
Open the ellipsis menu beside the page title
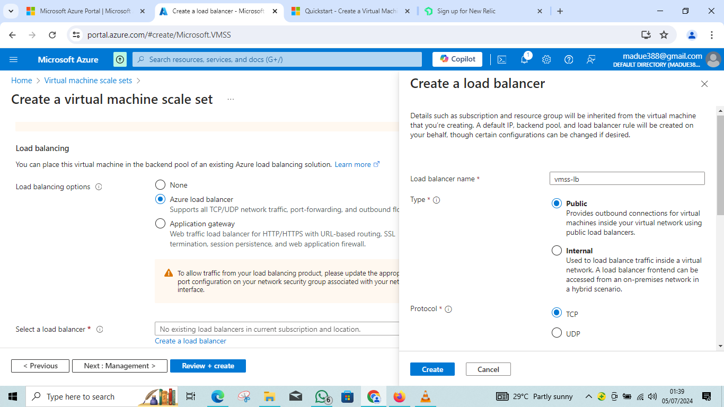tap(231, 99)
